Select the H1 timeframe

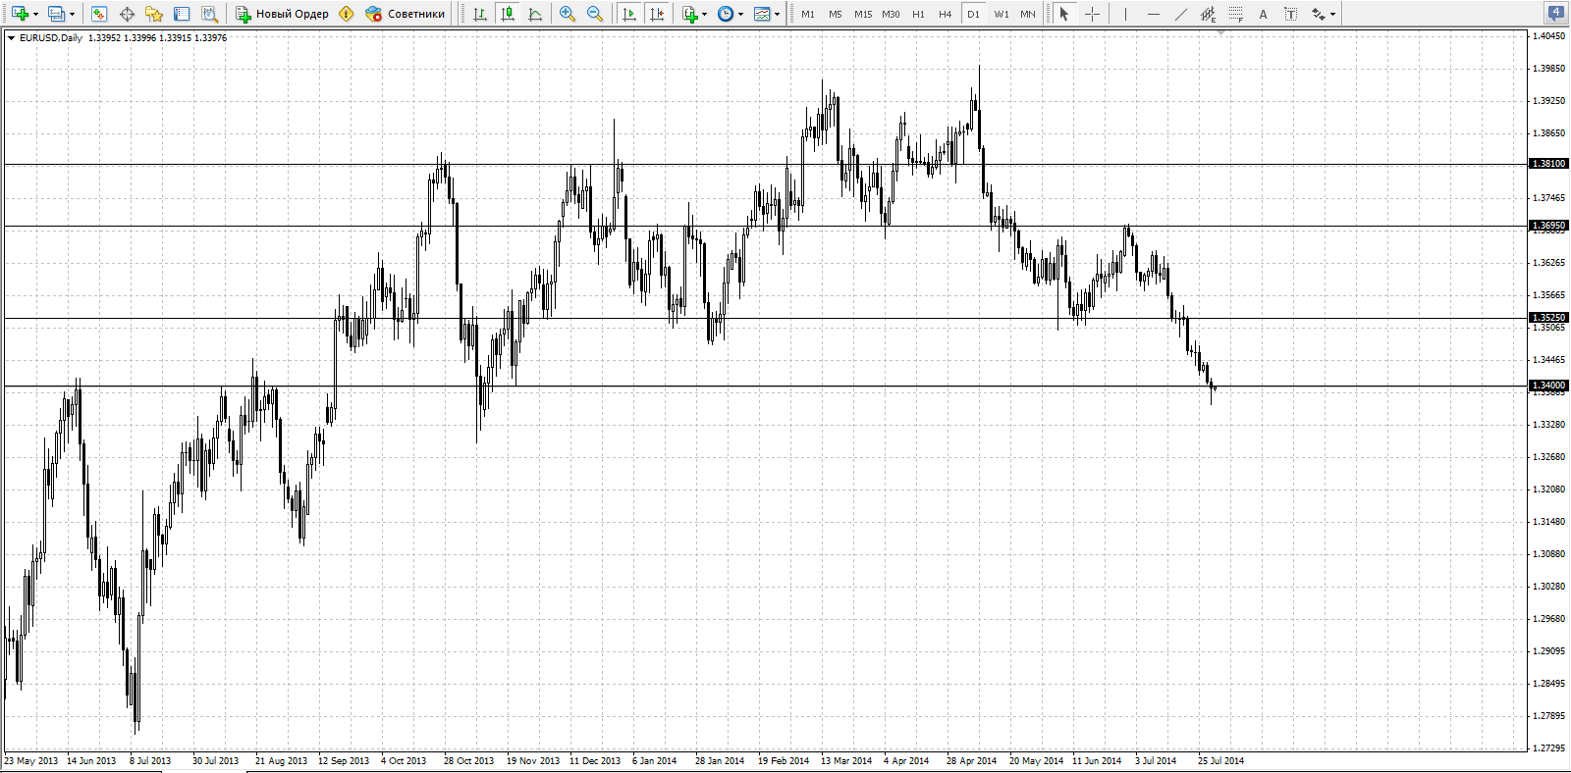point(918,14)
